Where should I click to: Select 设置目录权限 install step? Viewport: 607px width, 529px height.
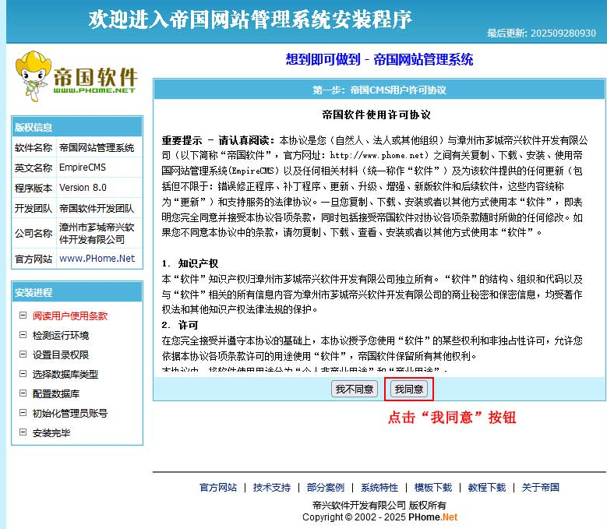[60, 355]
